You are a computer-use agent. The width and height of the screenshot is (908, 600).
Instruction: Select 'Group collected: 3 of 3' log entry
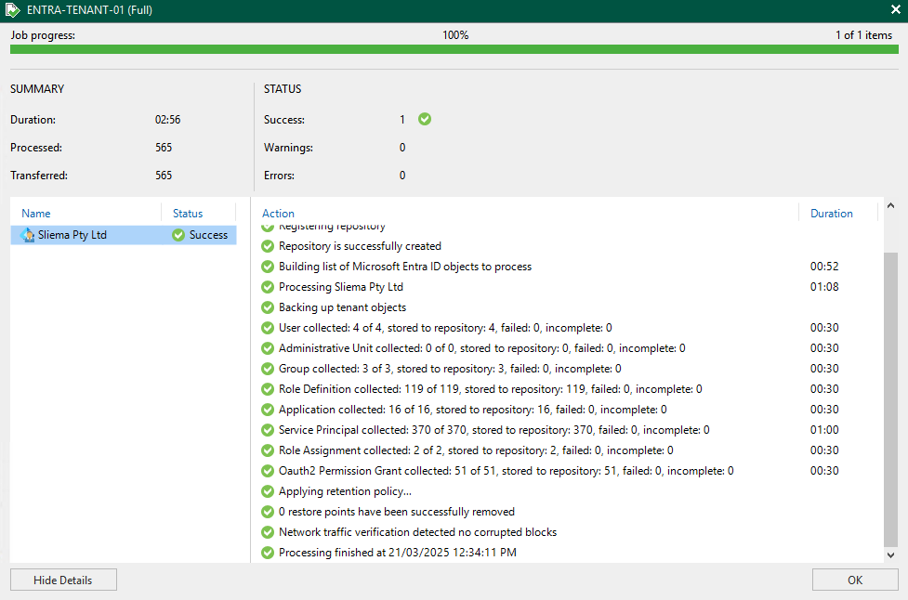point(450,369)
